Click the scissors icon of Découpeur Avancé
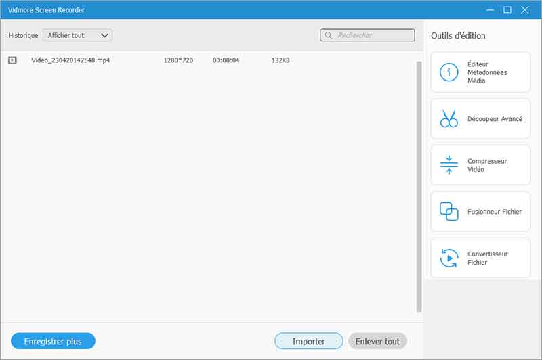 coord(449,118)
